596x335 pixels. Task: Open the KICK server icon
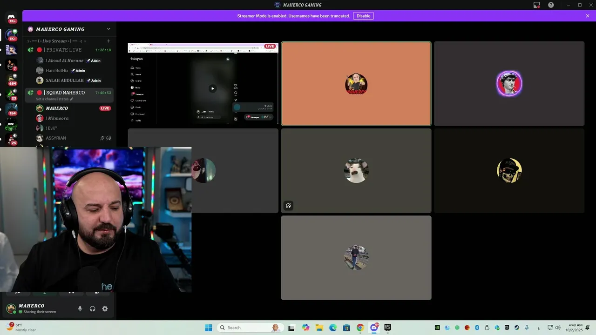(11, 125)
